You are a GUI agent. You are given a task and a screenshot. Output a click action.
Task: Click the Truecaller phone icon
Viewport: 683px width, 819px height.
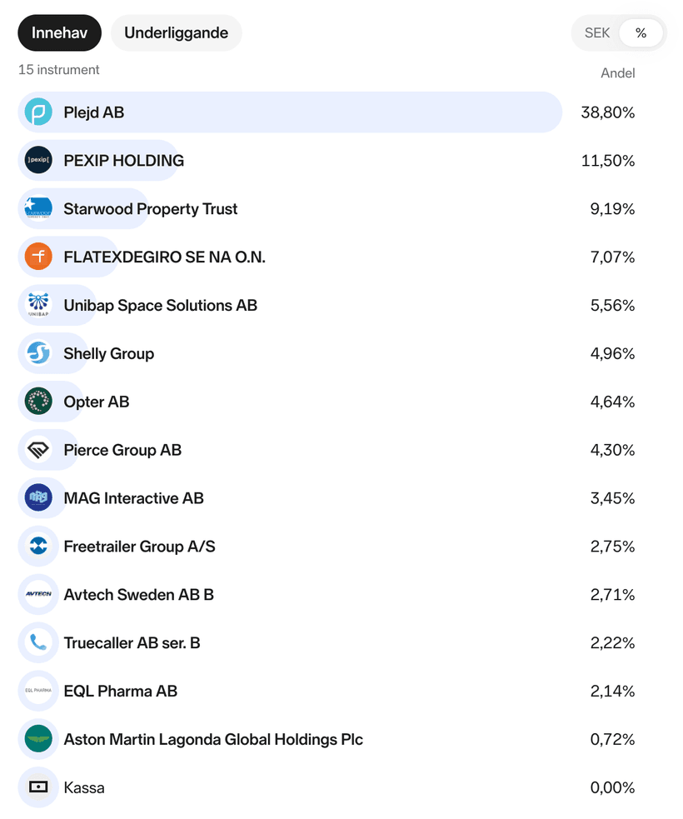(x=38, y=643)
